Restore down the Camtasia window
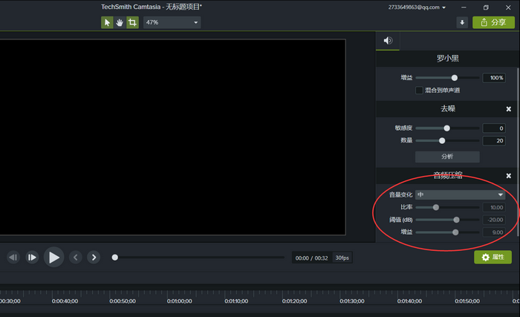The height and width of the screenshot is (317, 520). pyautogui.click(x=486, y=7)
